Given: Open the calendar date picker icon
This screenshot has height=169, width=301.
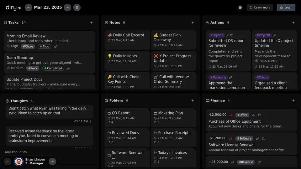Looking at the screenshot, I should [x=77, y=8].
